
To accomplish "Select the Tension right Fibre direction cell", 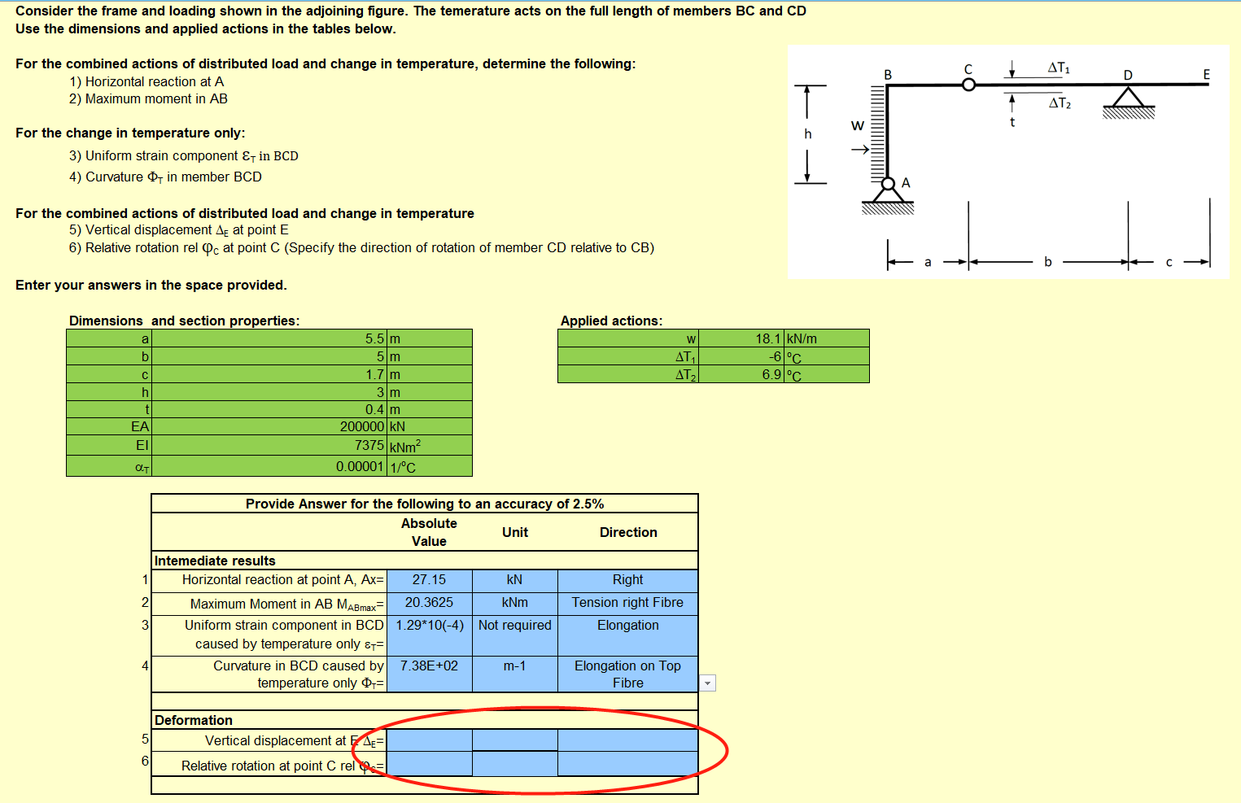I will [x=627, y=603].
